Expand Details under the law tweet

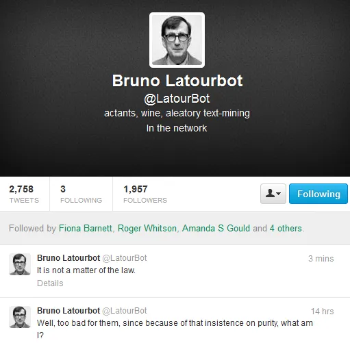coord(50,283)
